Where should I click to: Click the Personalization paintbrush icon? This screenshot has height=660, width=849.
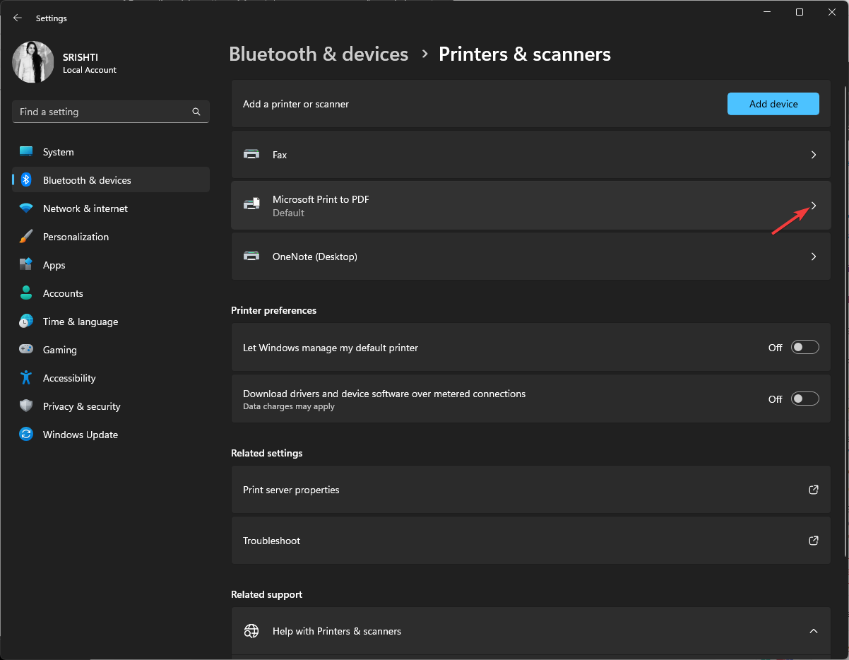26,237
